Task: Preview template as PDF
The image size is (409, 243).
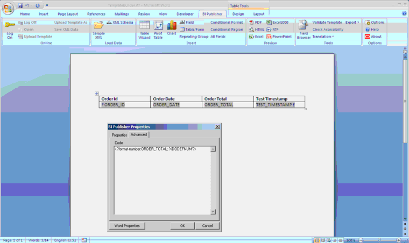Action: click(x=256, y=23)
